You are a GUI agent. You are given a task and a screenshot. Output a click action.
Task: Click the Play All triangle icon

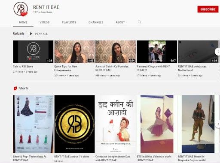[31, 34]
